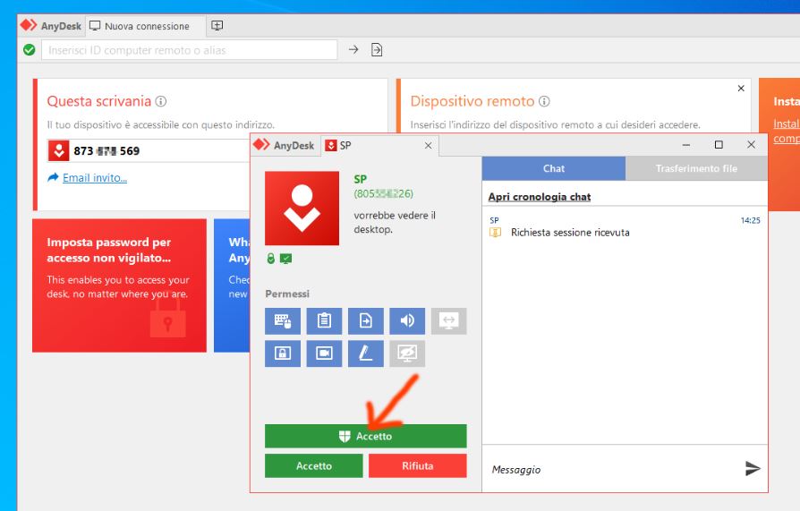
Task: Toggle the greyed privacy mode permission
Action: point(407,353)
